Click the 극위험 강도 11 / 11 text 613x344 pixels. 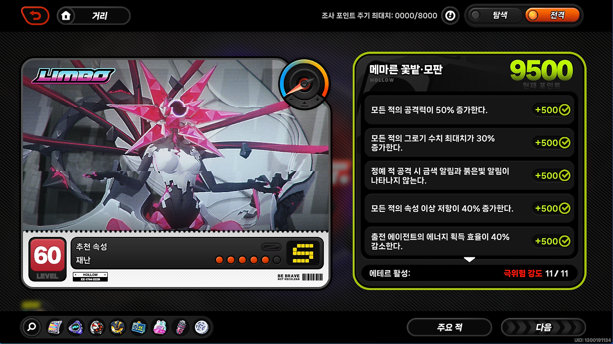point(535,274)
